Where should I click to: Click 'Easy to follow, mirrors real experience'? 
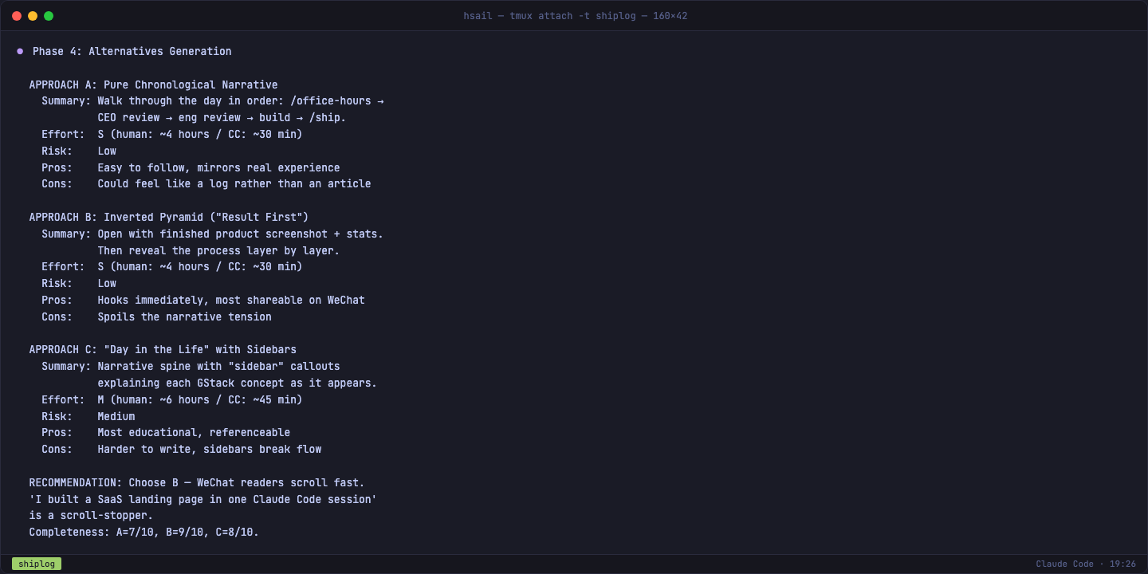(x=219, y=167)
